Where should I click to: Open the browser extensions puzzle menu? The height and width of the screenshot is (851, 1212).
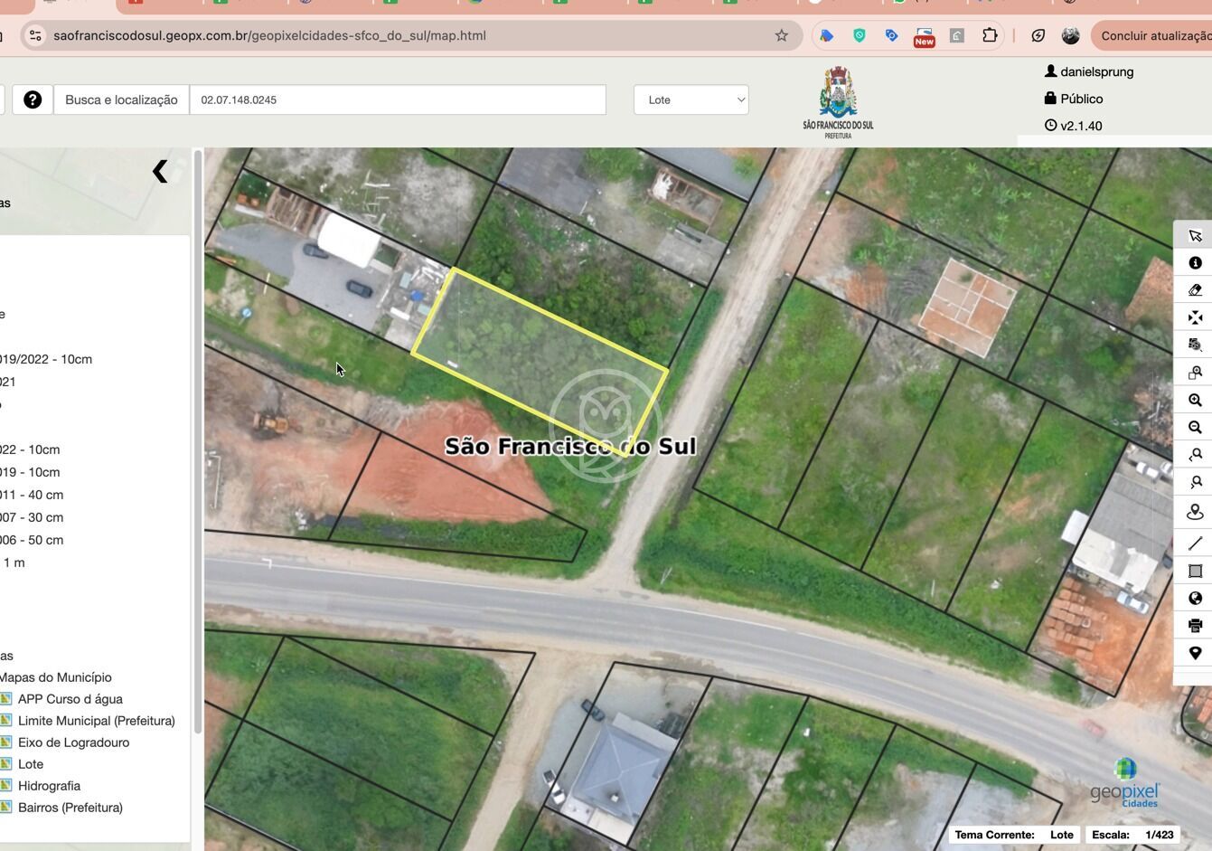[990, 35]
